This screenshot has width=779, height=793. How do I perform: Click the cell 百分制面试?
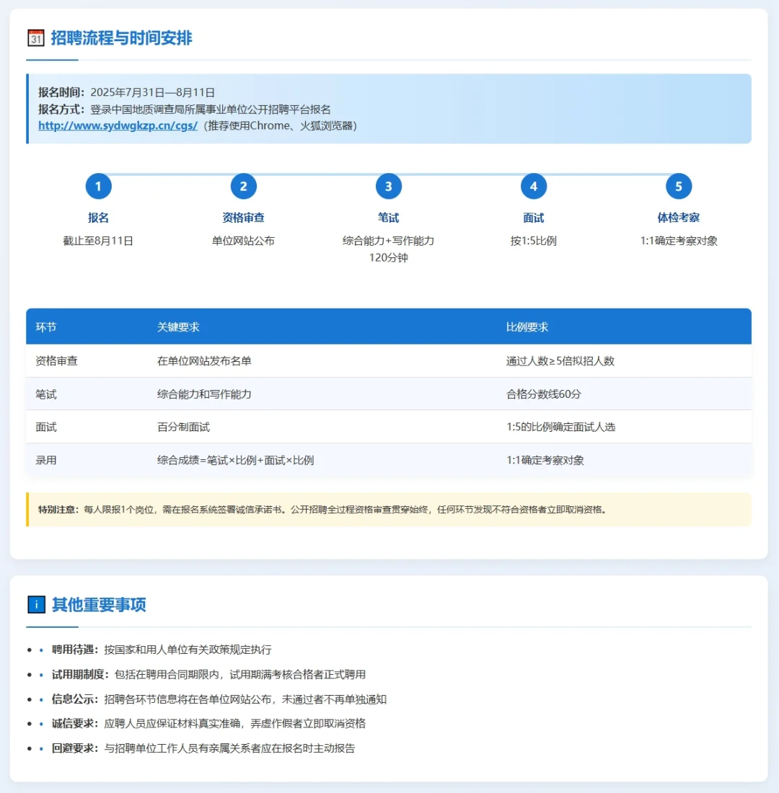click(183, 427)
